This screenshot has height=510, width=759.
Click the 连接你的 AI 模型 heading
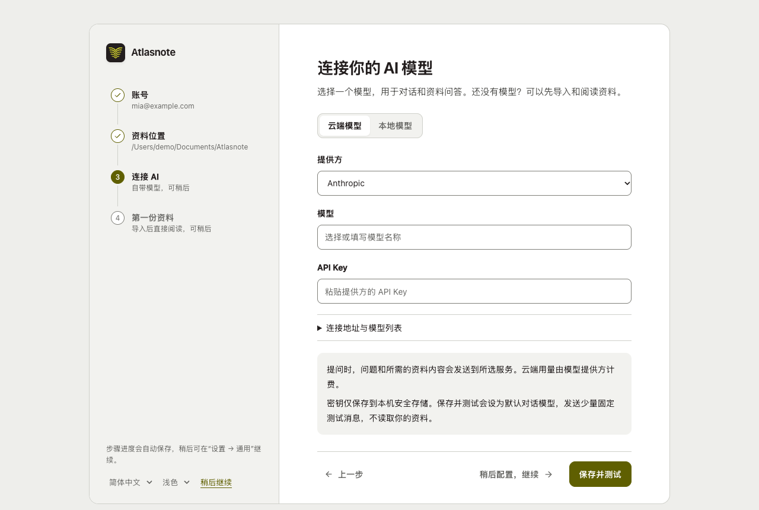click(375, 68)
